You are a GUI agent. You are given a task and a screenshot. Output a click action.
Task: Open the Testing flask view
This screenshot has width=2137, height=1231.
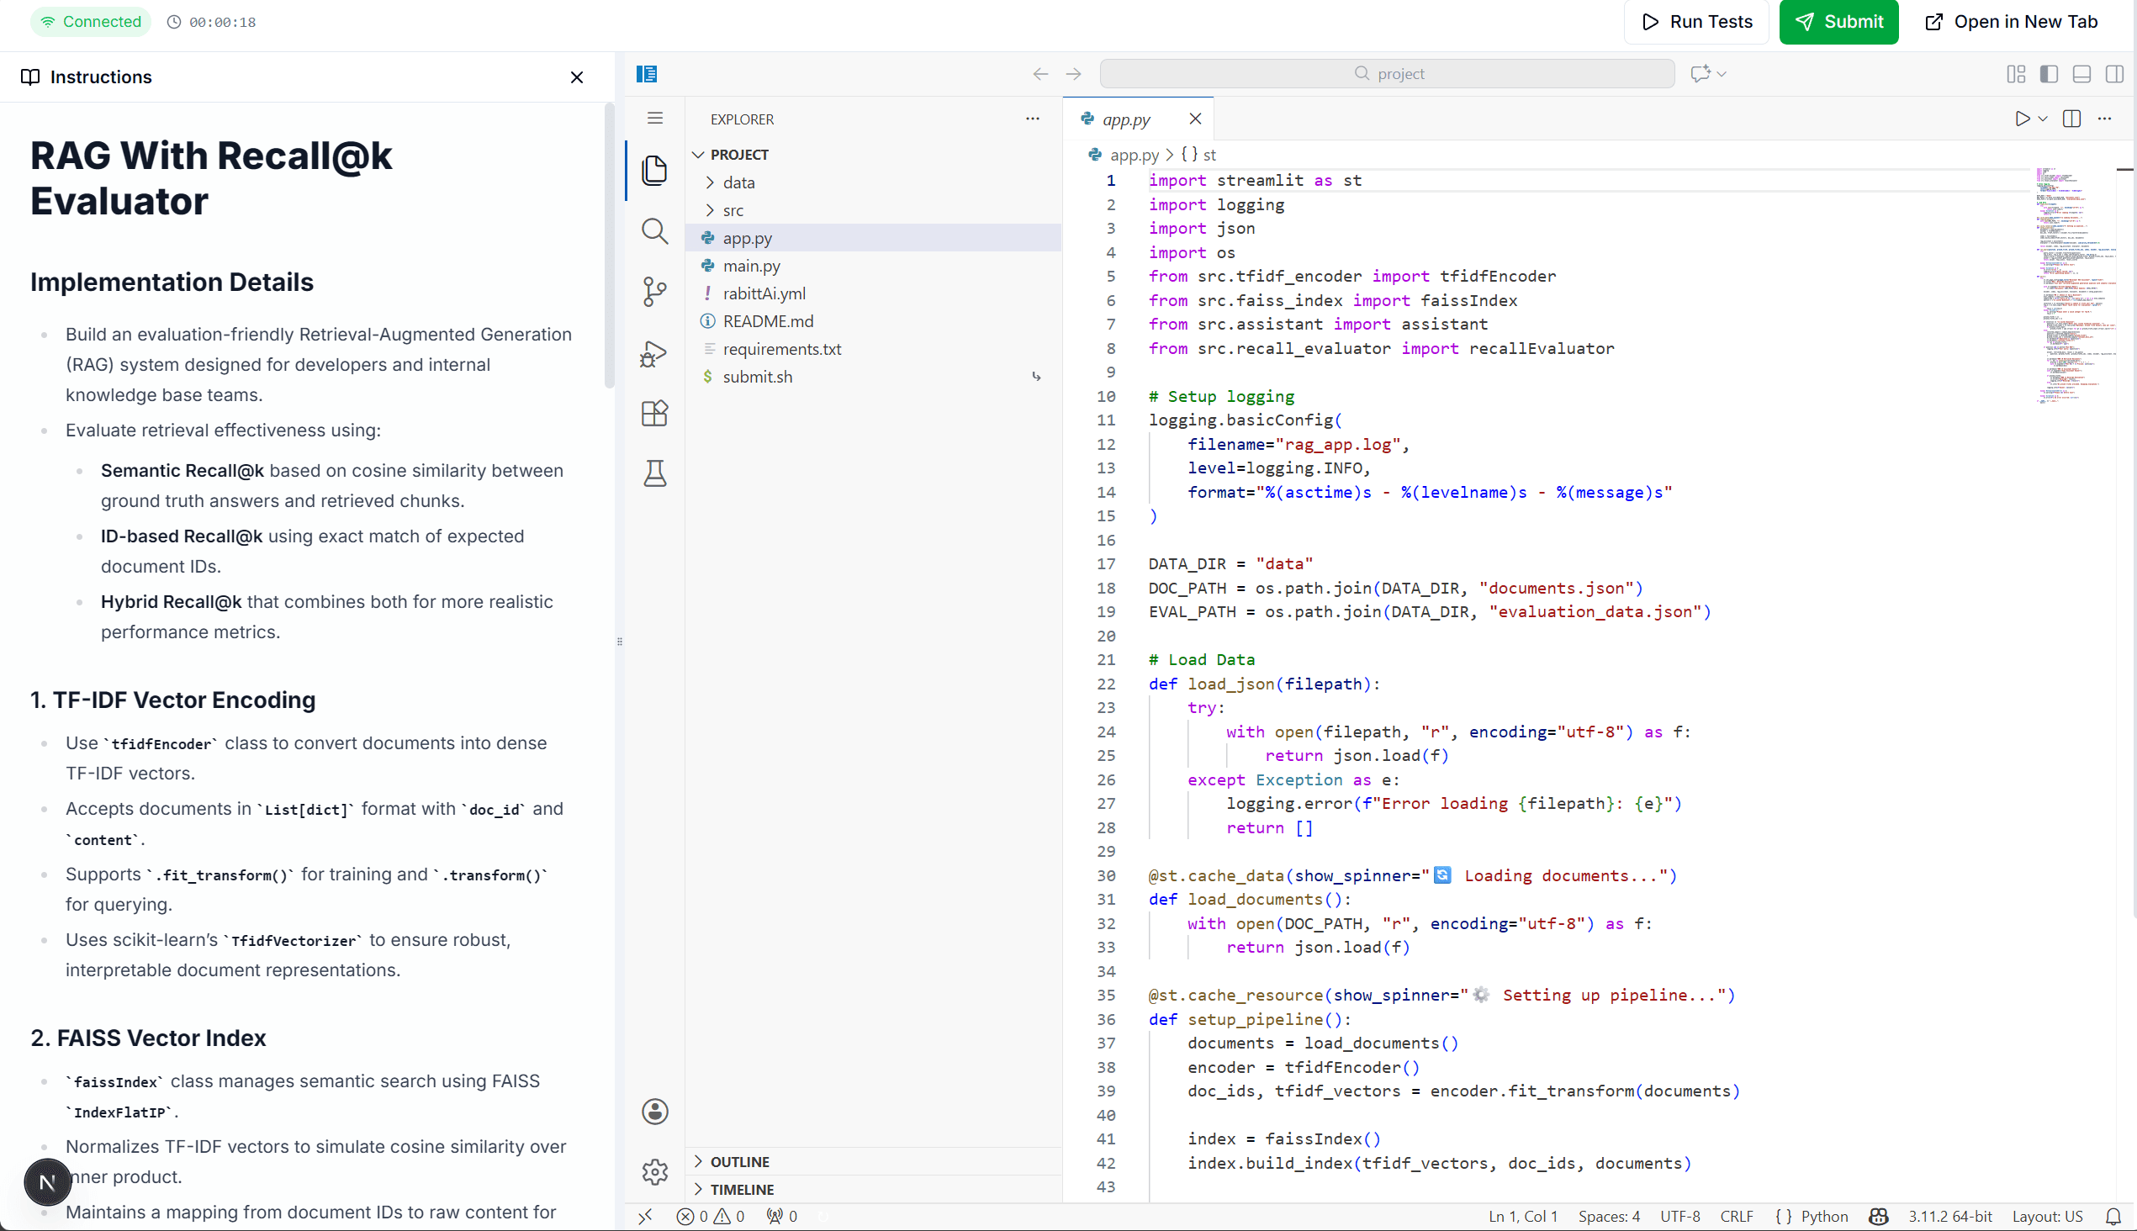click(654, 473)
